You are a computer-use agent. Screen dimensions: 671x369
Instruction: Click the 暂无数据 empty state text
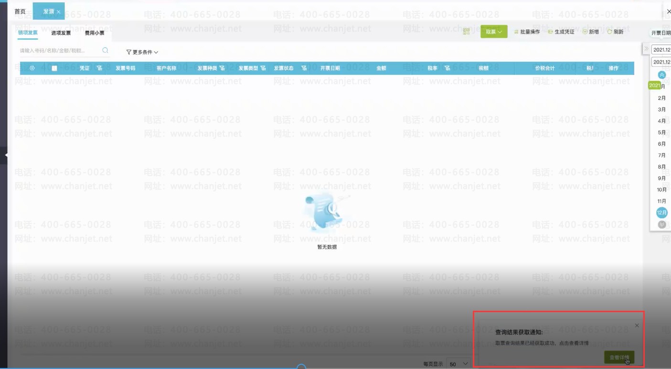327,247
